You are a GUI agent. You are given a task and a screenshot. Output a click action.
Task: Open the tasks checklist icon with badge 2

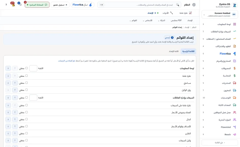pyautogui.click(x=20, y=4)
